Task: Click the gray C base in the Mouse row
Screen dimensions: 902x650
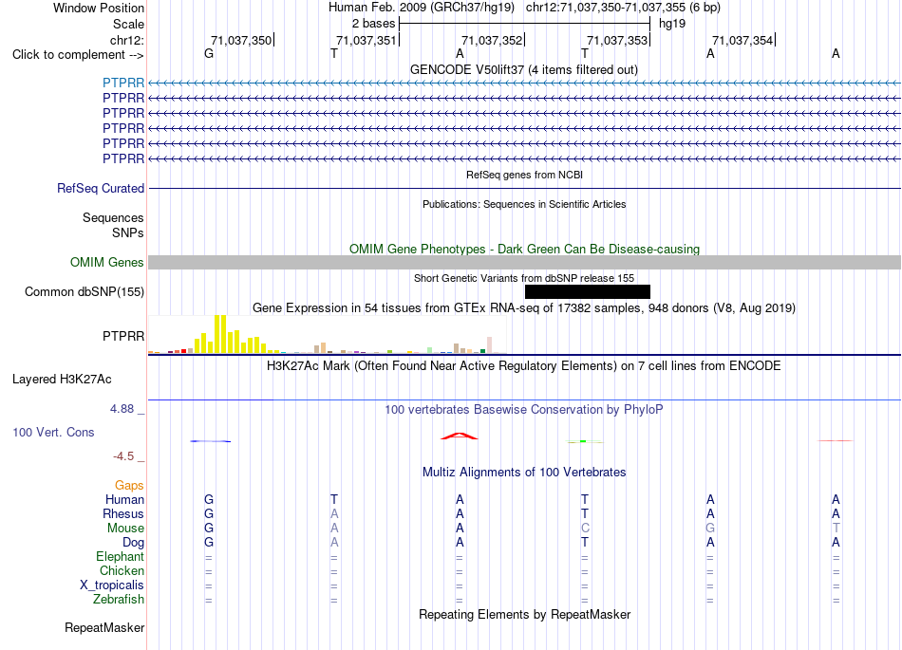Action: coord(585,529)
